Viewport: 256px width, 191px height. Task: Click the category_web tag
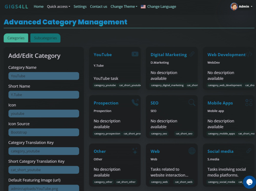coord(159,182)
